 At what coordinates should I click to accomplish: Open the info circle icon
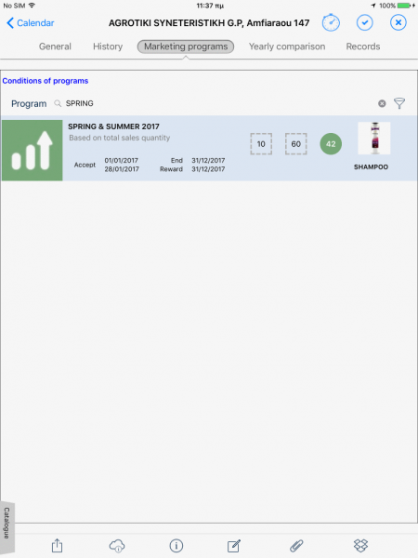(176, 546)
